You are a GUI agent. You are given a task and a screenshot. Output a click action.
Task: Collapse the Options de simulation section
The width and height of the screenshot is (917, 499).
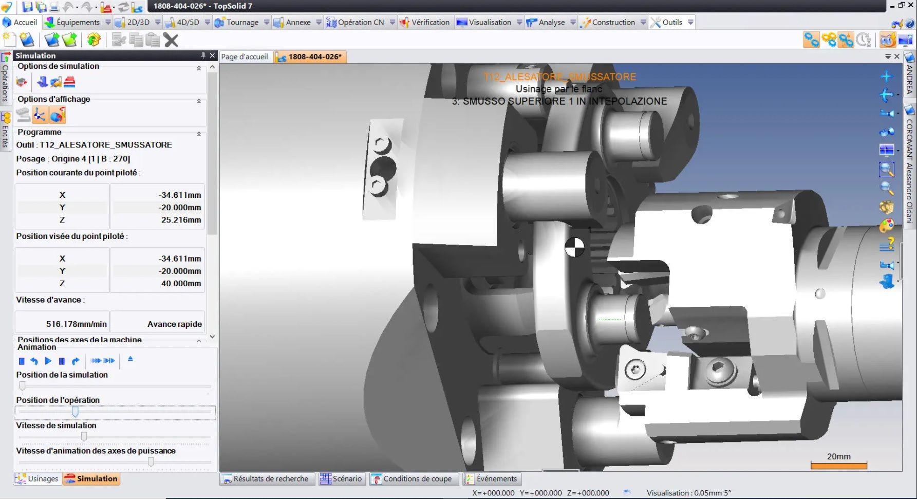[x=199, y=68]
